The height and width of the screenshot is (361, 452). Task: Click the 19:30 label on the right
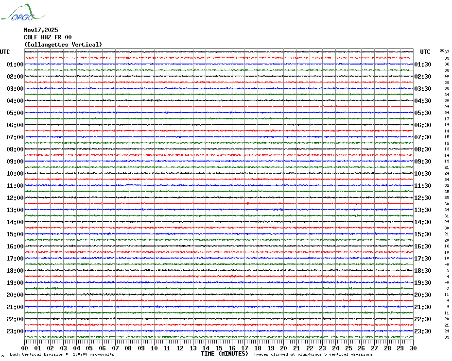(423, 283)
